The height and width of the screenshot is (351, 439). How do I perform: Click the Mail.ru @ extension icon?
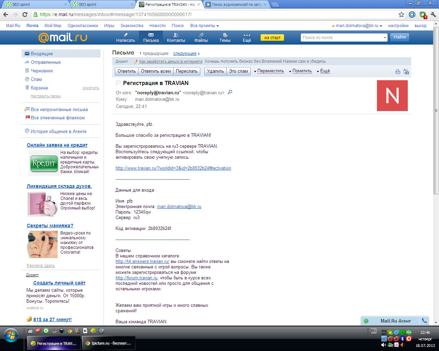412,14
